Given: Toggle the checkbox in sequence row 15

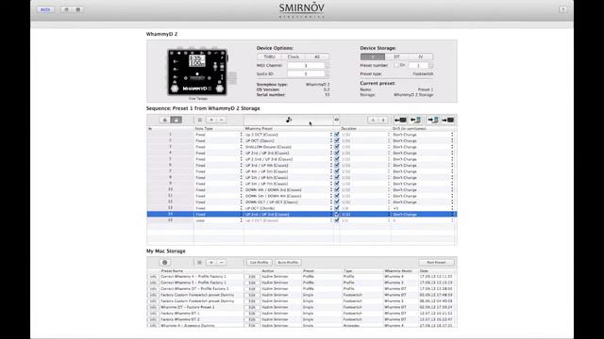Looking at the screenshot, I should [x=337, y=220].
